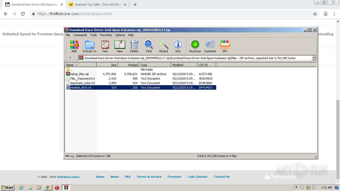Image resolution: width=340 pixels, height=191 pixels.
Task: Open the Wizard tool
Action: pyautogui.click(x=163, y=46)
